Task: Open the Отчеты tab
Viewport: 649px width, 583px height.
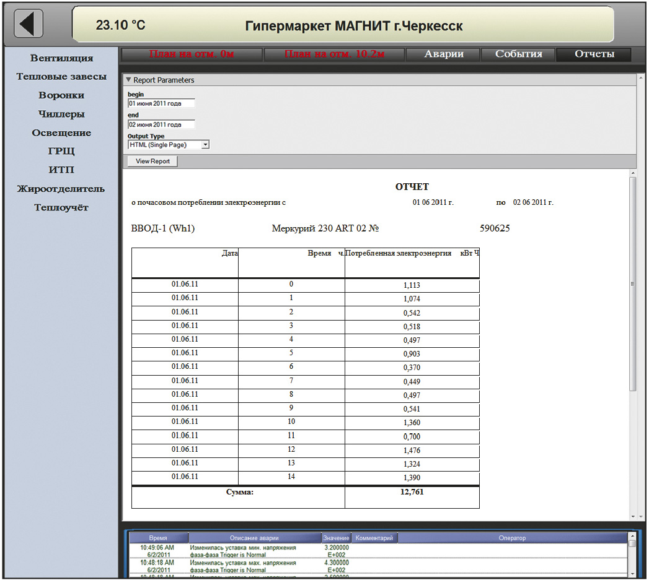Action: [594, 54]
